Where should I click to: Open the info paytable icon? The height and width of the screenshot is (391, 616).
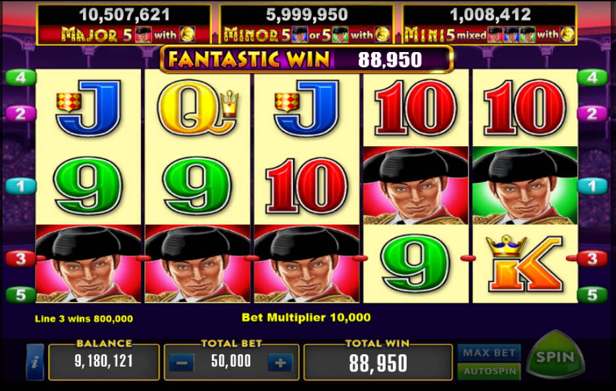[x=35, y=362]
